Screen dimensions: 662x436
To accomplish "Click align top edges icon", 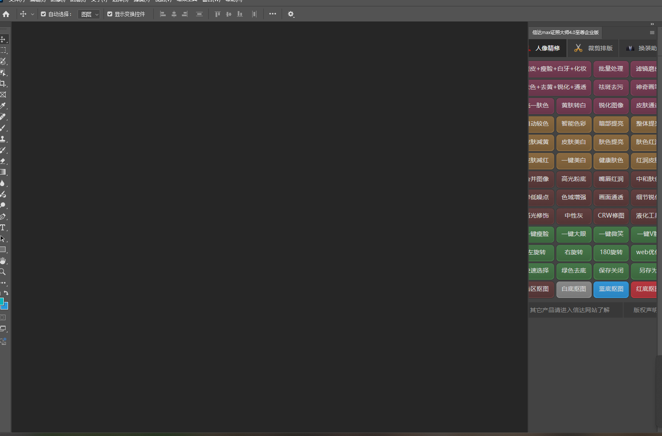I will pyautogui.click(x=218, y=14).
